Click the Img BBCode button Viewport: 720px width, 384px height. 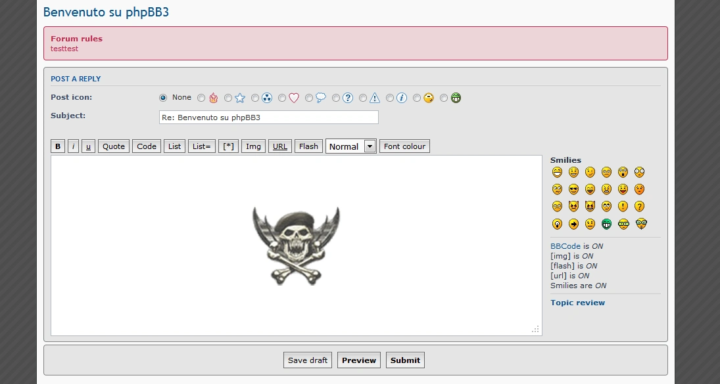point(253,146)
